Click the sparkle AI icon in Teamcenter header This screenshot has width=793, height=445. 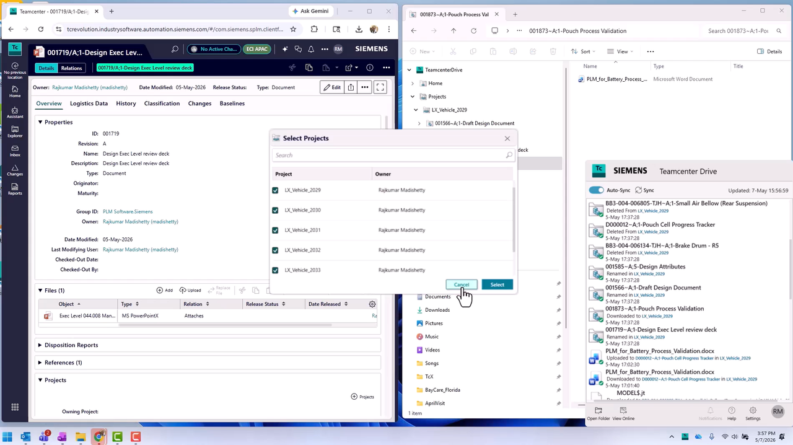pyautogui.click(x=285, y=49)
